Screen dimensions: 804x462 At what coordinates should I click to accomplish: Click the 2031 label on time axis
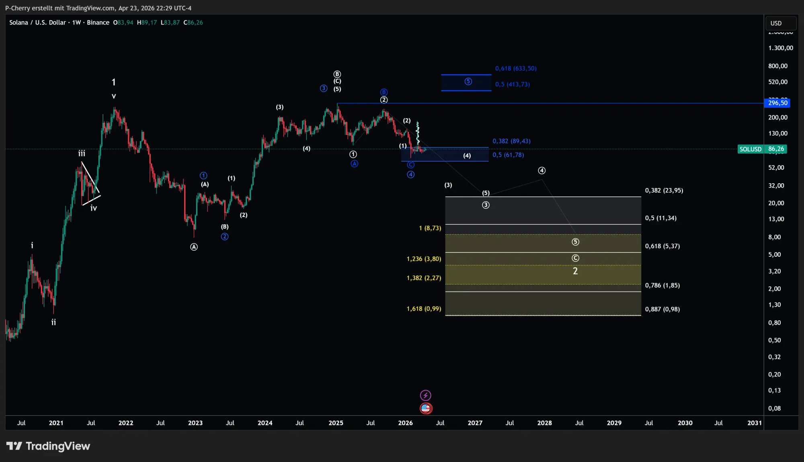[755, 423]
